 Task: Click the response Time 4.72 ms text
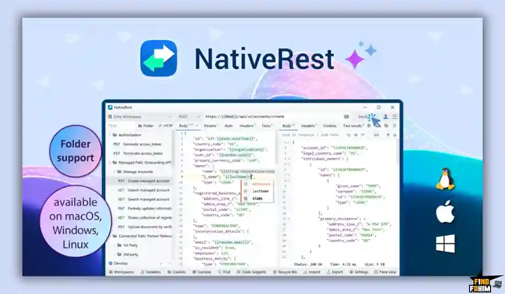[x=343, y=264]
